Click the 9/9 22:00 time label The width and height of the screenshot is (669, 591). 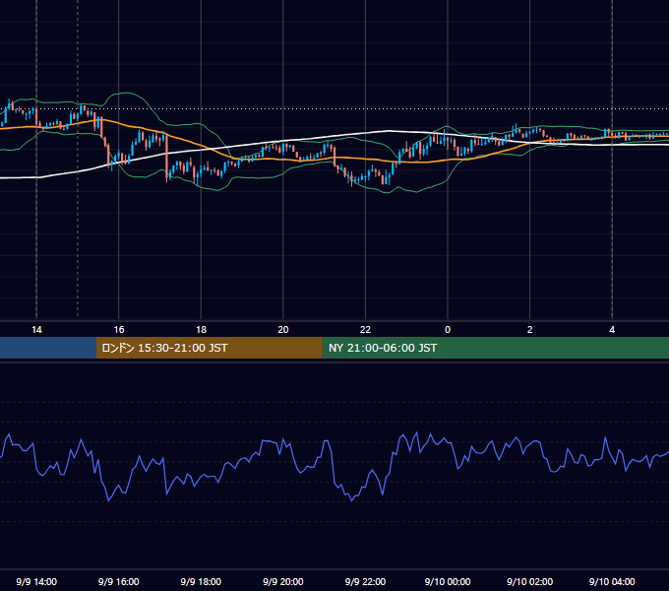tap(365, 581)
